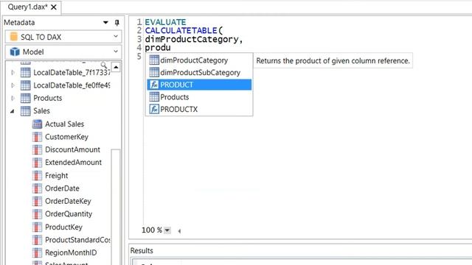Select the DiscountAmount column icon

[x=37, y=149]
